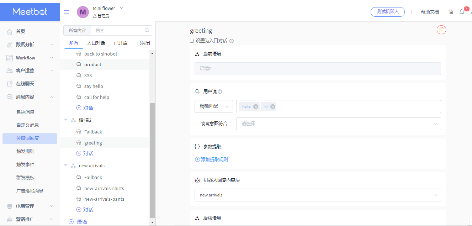472x226 pixels.
Task: Click the search magnifier icon
Action: click(x=147, y=30)
